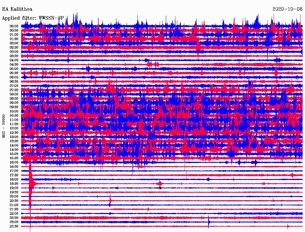Select the 09:00 time row label

coord(14,103)
